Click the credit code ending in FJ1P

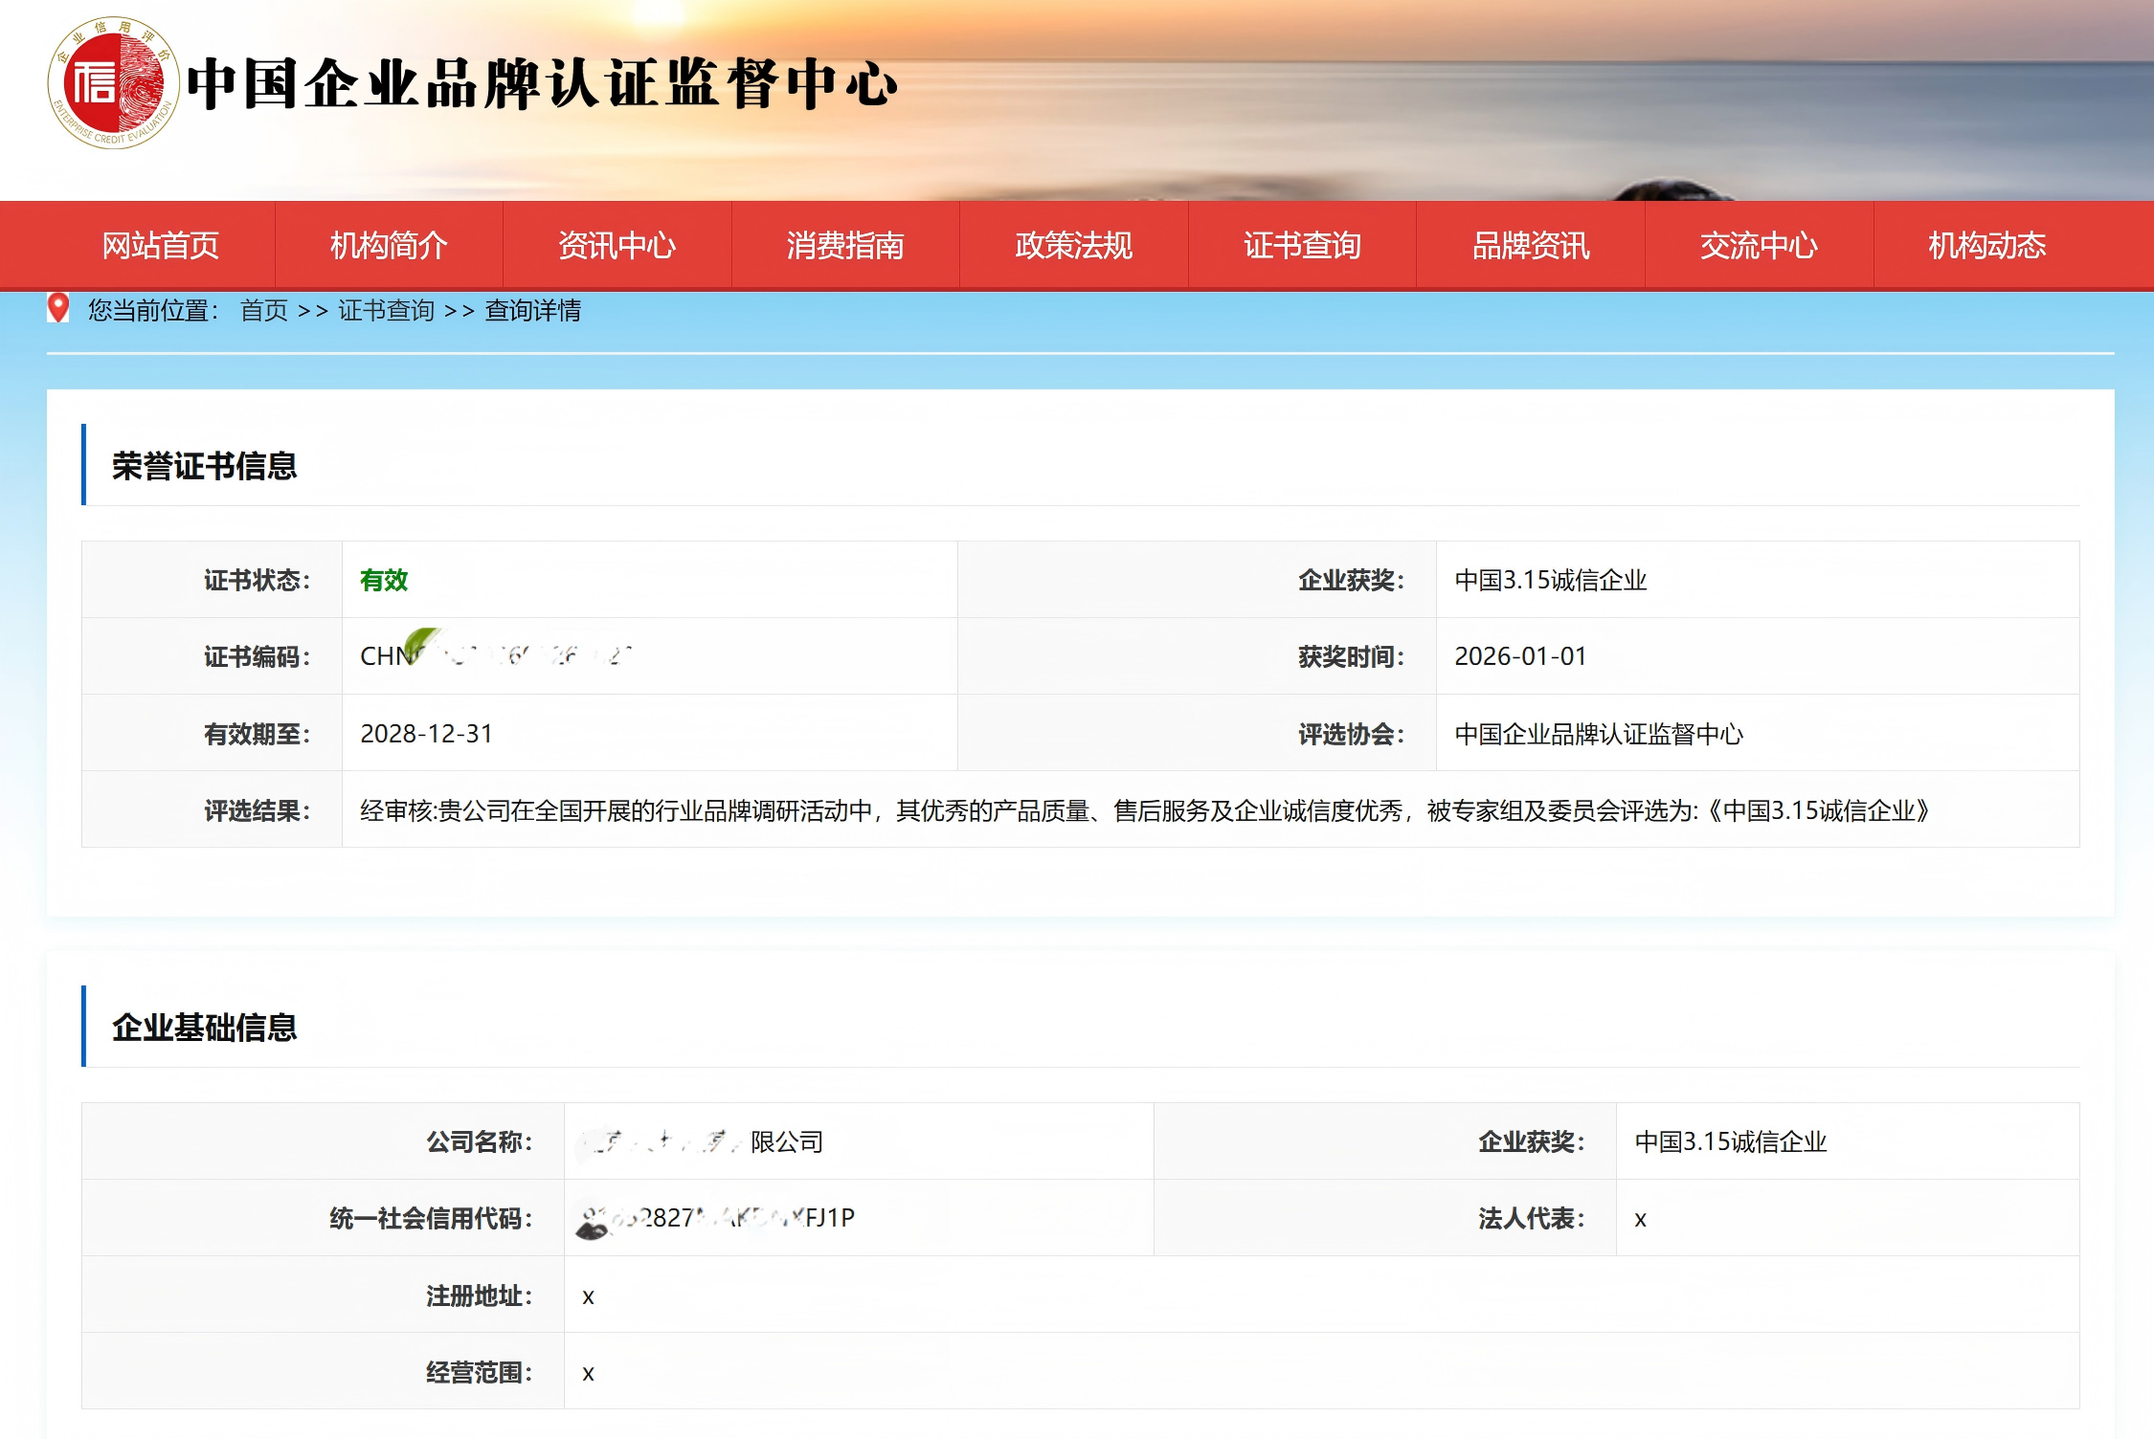click(717, 1218)
